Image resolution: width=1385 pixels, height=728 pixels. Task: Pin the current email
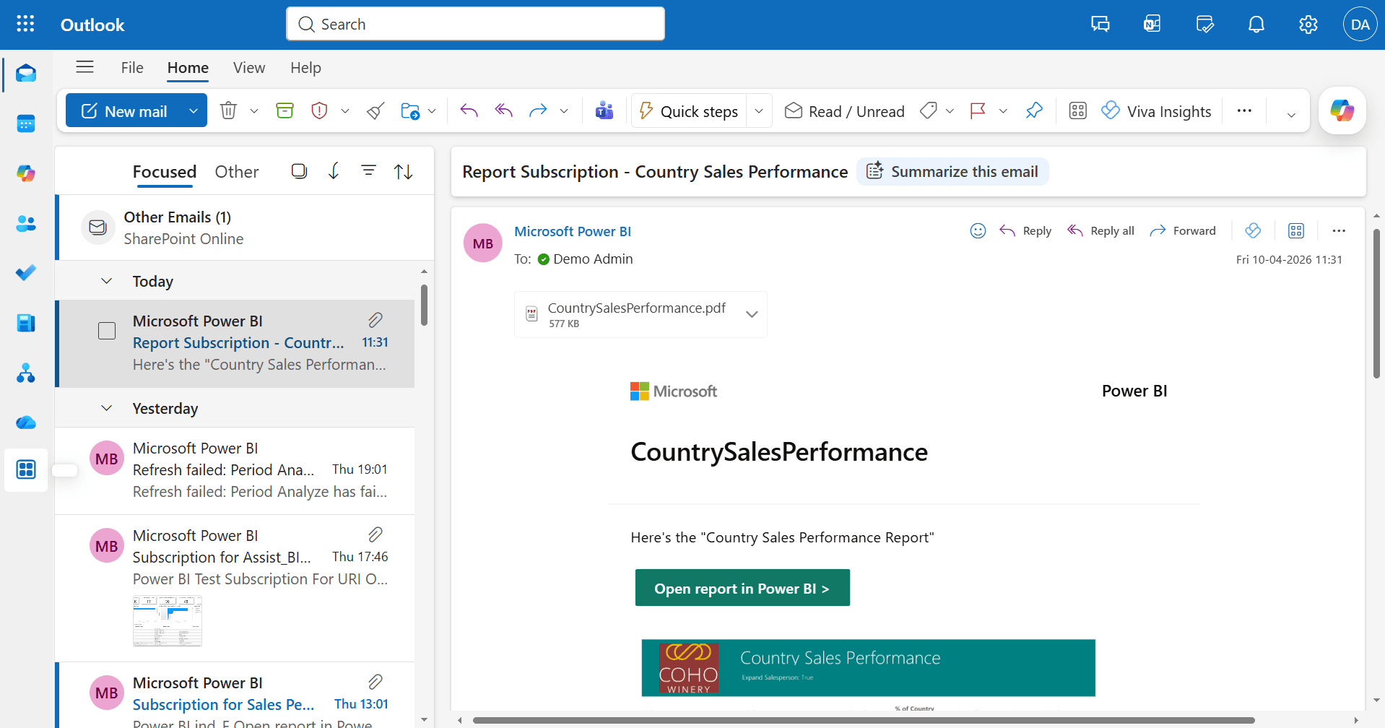pyautogui.click(x=1034, y=110)
